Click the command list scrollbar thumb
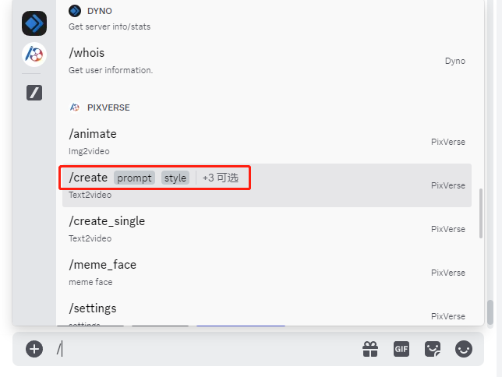 (480, 213)
